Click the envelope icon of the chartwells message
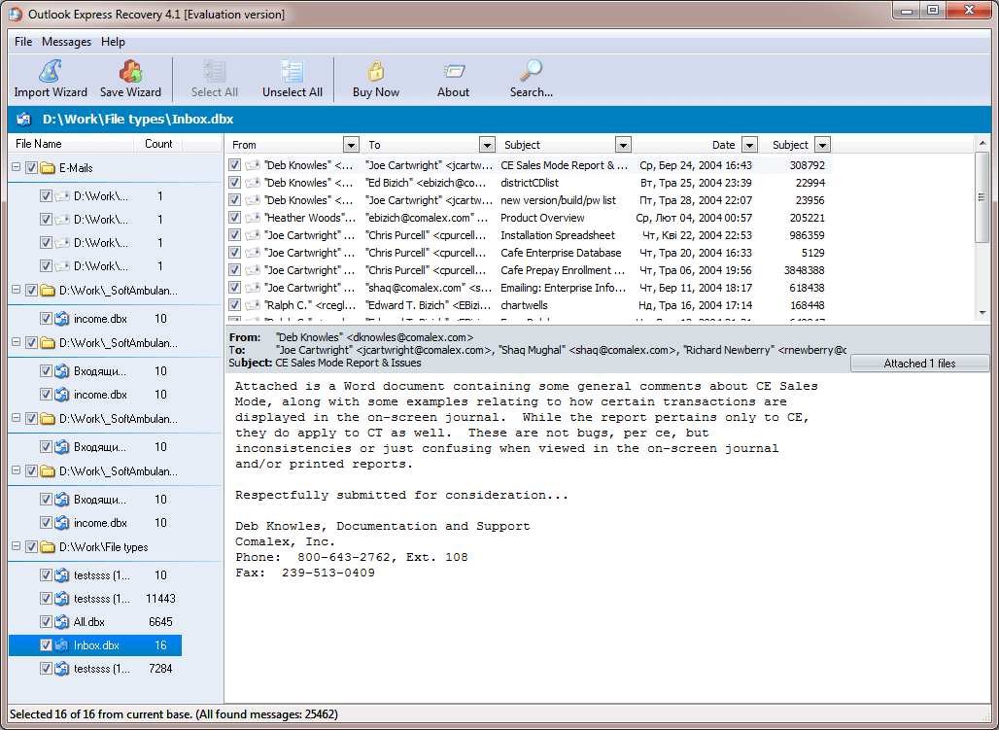Screen dimensions: 999x730 point(253,305)
